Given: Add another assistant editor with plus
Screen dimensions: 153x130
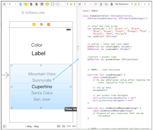Looking at the screenshot, I should 145,4.
